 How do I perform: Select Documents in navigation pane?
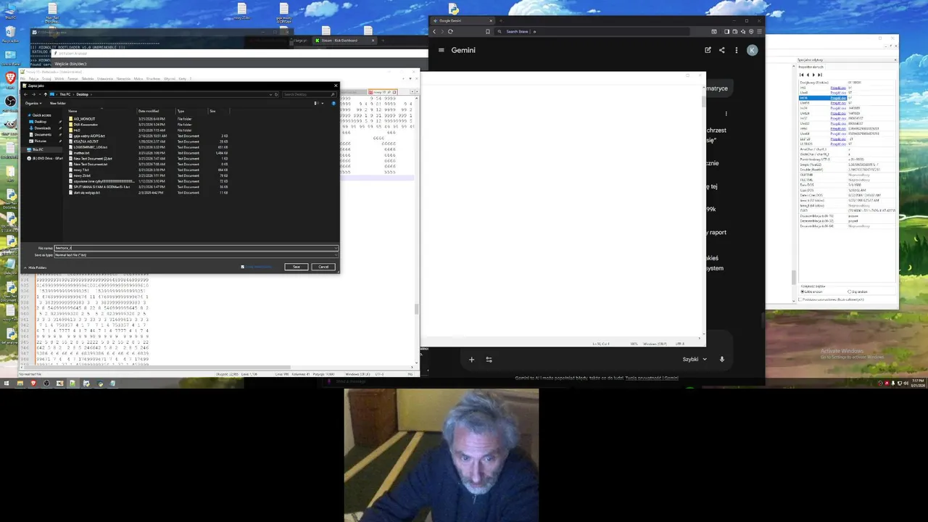[43, 135]
